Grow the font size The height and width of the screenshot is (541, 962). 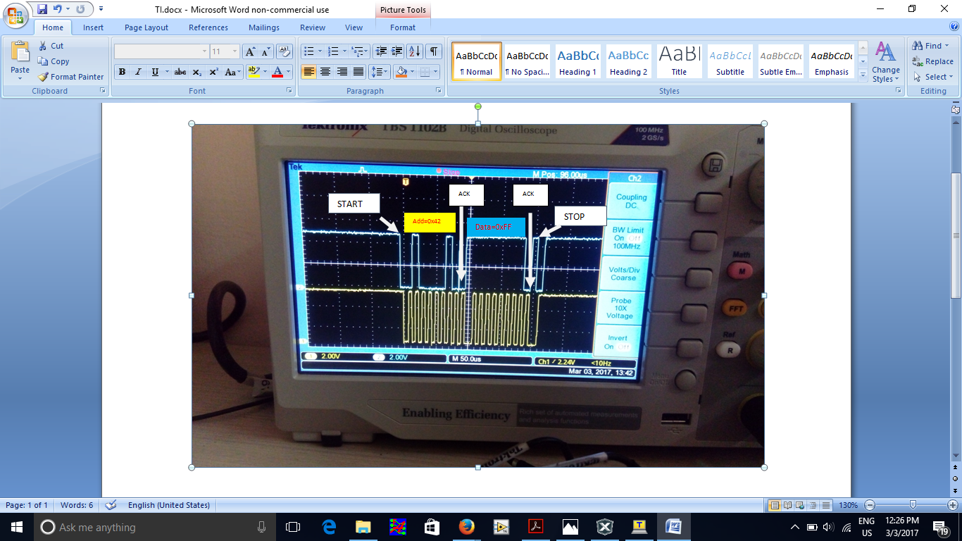250,51
